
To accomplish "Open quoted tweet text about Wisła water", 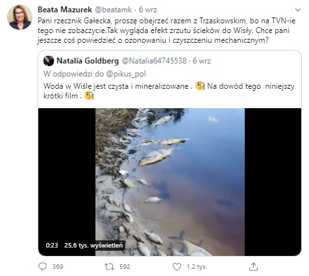I will pyautogui.click(x=169, y=91).
